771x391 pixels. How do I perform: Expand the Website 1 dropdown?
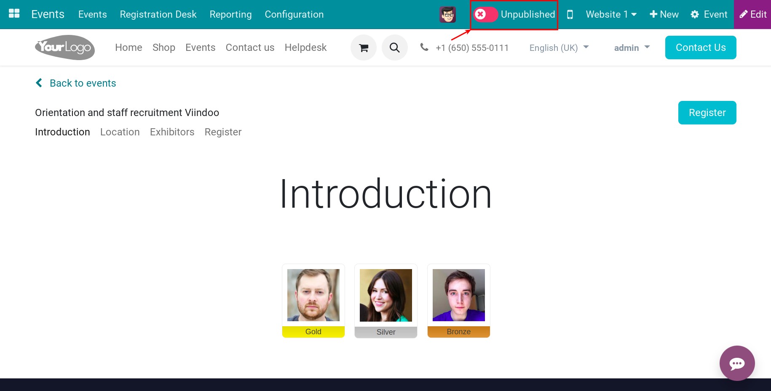611,14
